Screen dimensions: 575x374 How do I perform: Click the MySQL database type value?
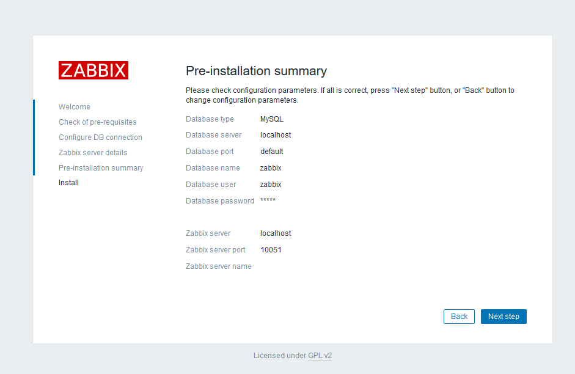coord(271,119)
